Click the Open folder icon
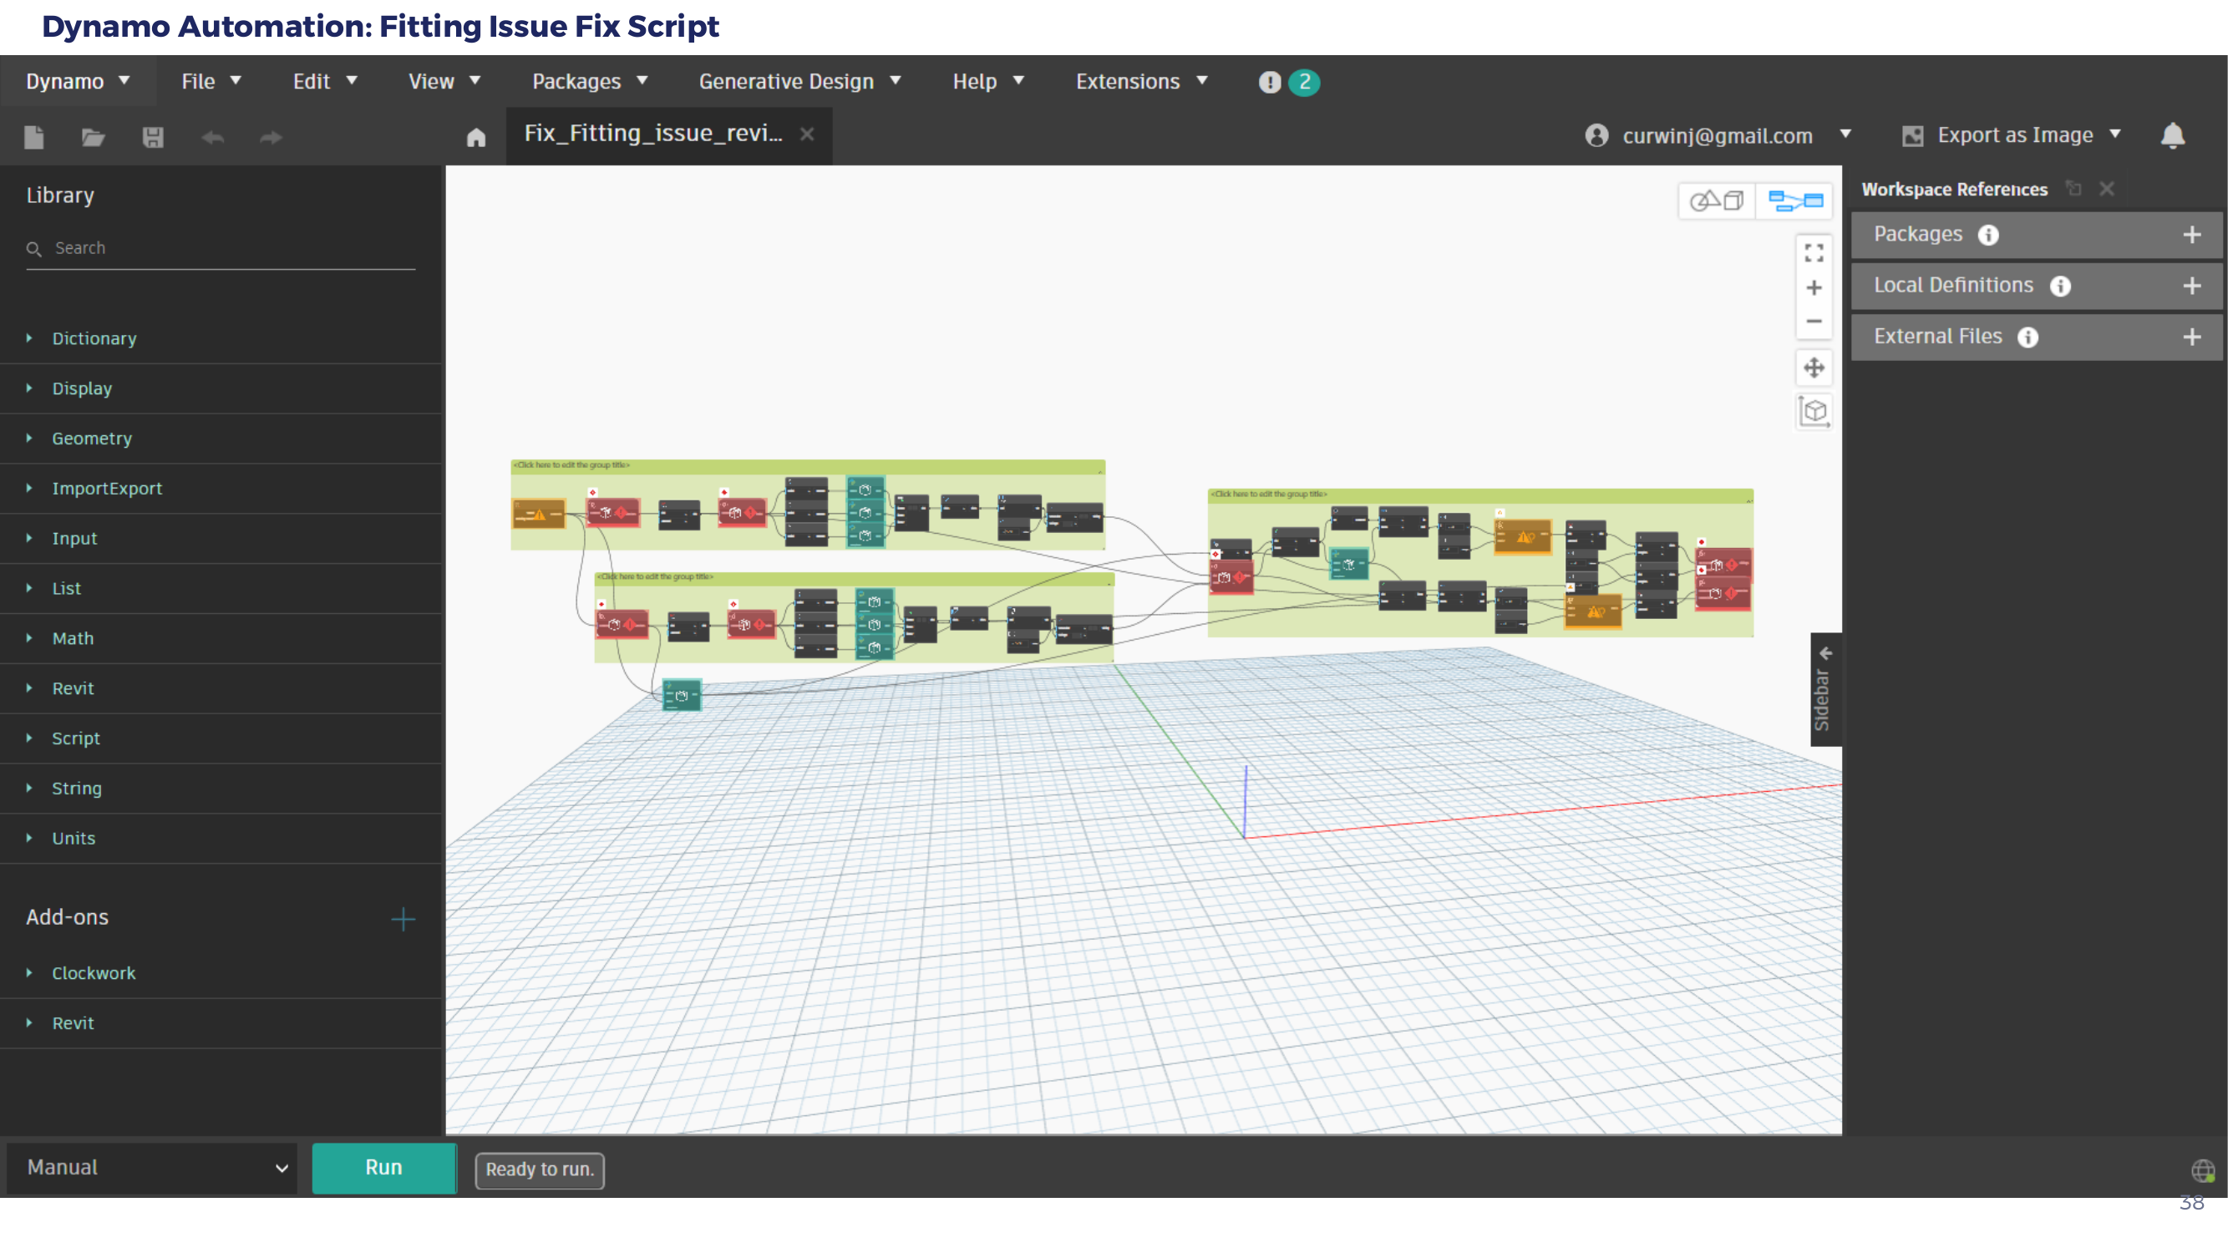This screenshot has width=2228, height=1253. coord(94,138)
